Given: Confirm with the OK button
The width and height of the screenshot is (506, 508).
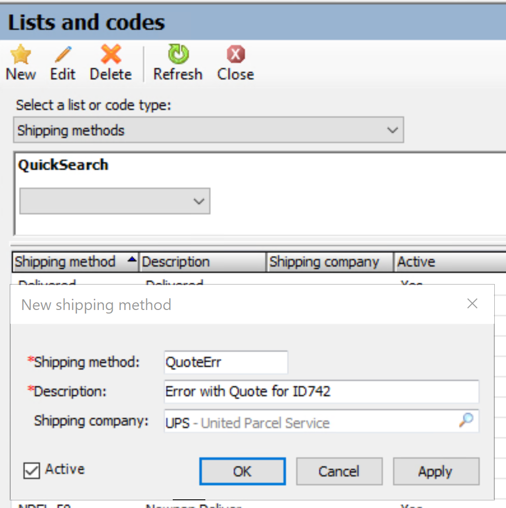Looking at the screenshot, I should tap(243, 471).
